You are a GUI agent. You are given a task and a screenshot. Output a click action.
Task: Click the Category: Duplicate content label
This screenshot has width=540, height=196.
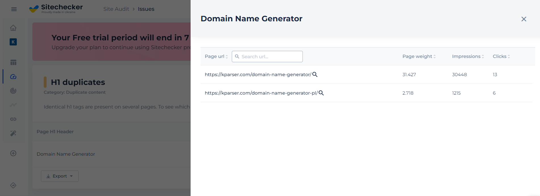[x=74, y=92]
